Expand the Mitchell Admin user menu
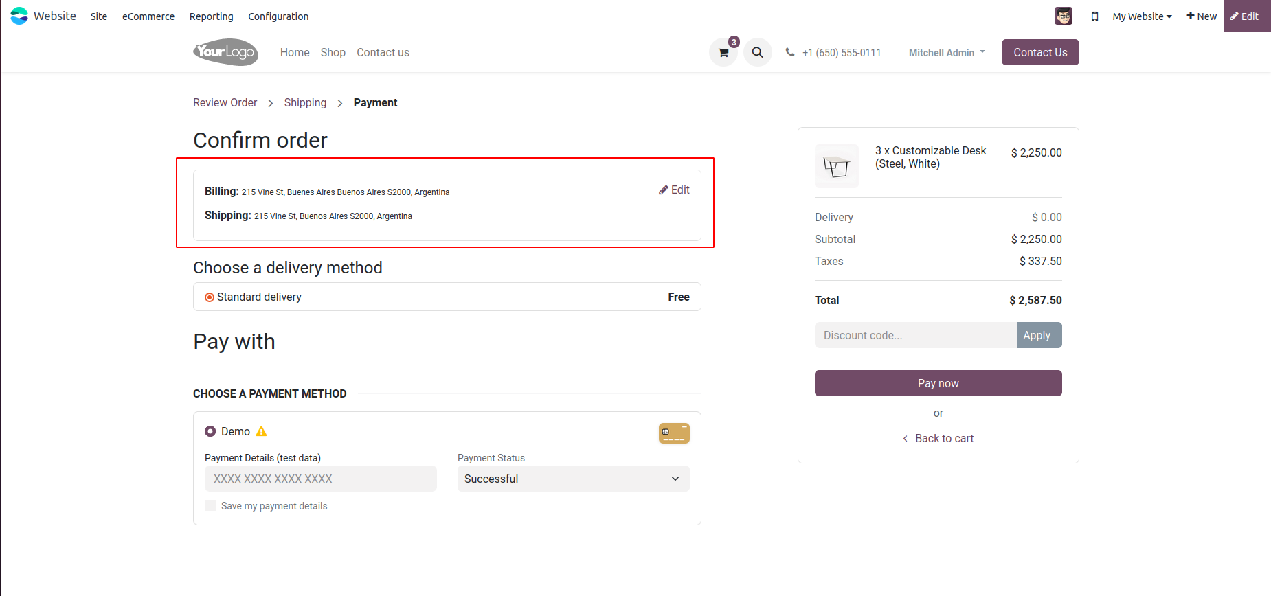 point(947,53)
